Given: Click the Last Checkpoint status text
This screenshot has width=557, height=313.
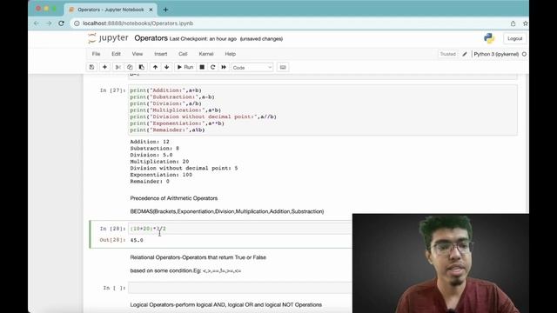Looking at the screenshot, I should [x=203, y=38].
